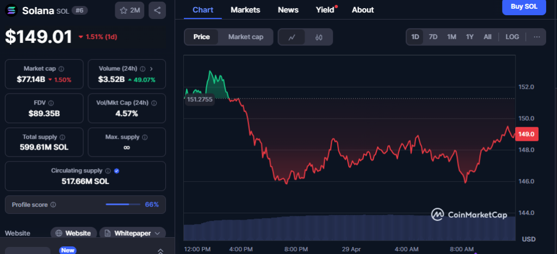Select the 1Y time range
557x254 pixels.
pyautogui.click(x=470, y=37)
